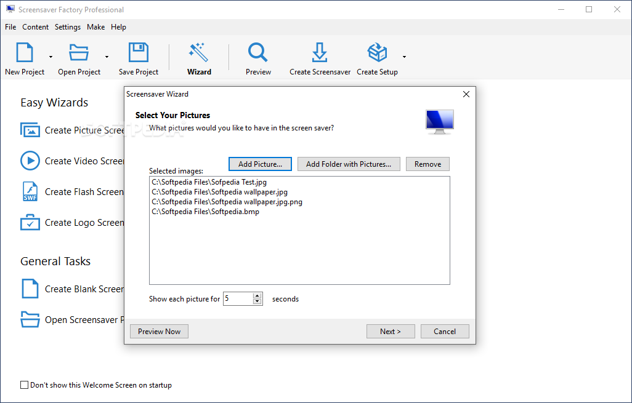Click the Create Blank Screensaver page icon

click(x=30, y=289)
